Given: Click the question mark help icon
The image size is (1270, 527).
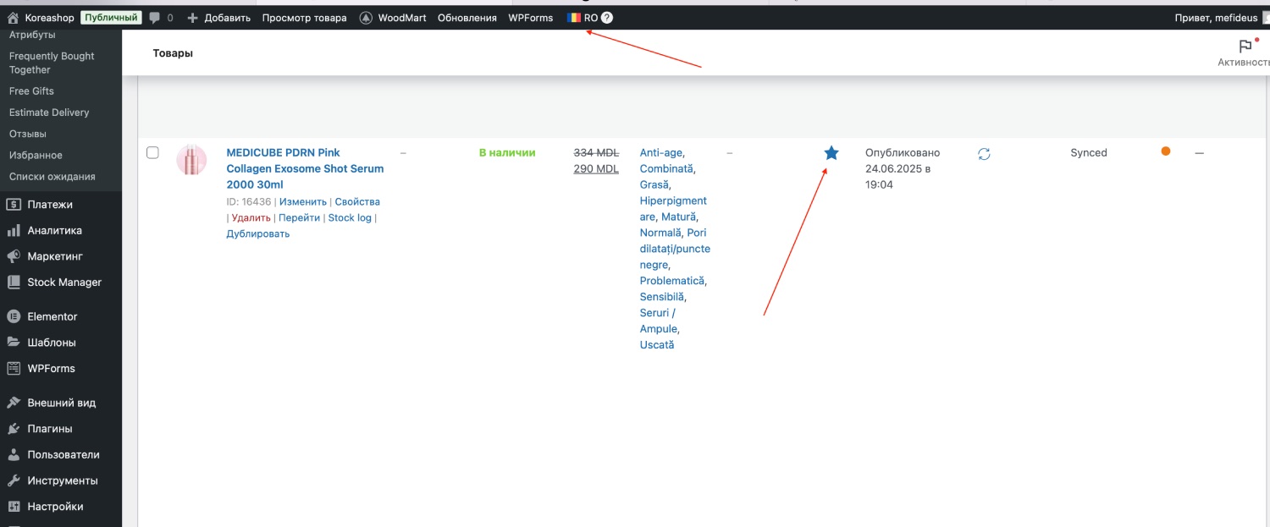Looking at the screenshot, I should (607, 18).
